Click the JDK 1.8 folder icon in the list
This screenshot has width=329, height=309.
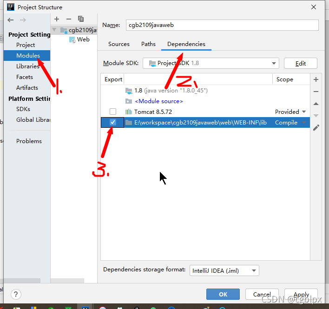(x=129, y=91)
